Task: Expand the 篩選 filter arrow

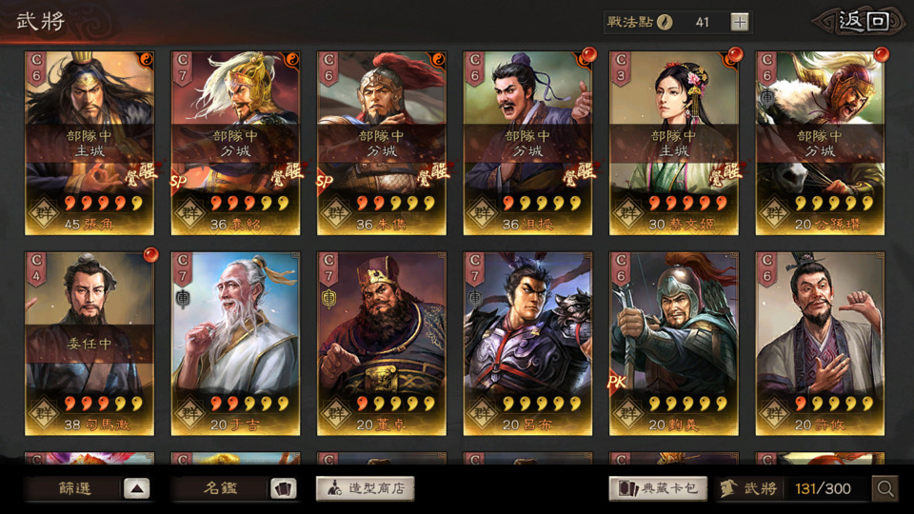Action: pos(137,488)
